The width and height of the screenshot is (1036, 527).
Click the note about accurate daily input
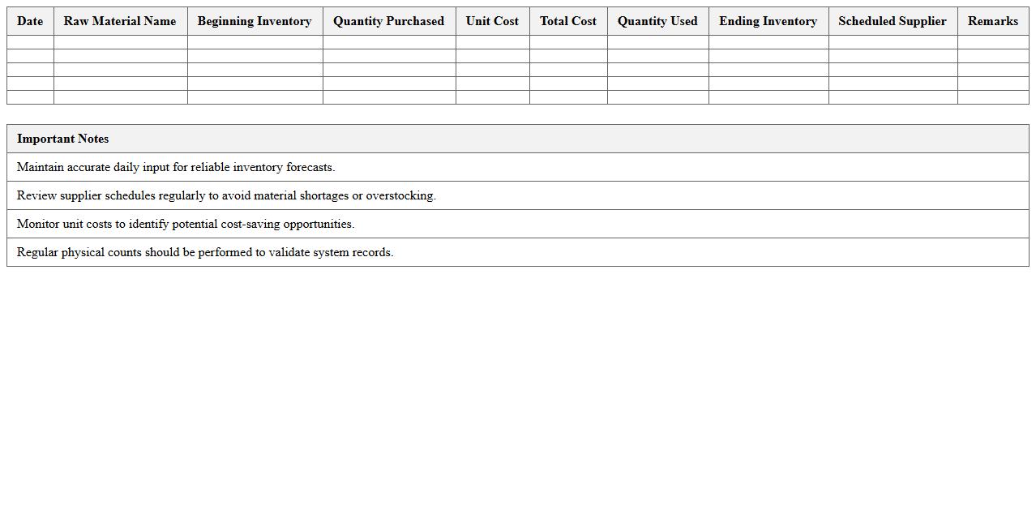pos(517,167)
